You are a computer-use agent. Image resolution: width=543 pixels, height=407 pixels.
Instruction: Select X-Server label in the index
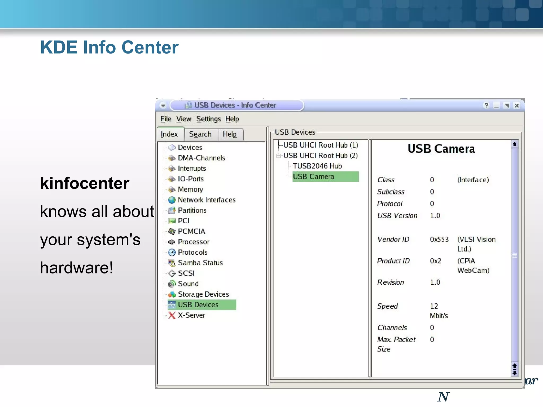tap(191, 315)
